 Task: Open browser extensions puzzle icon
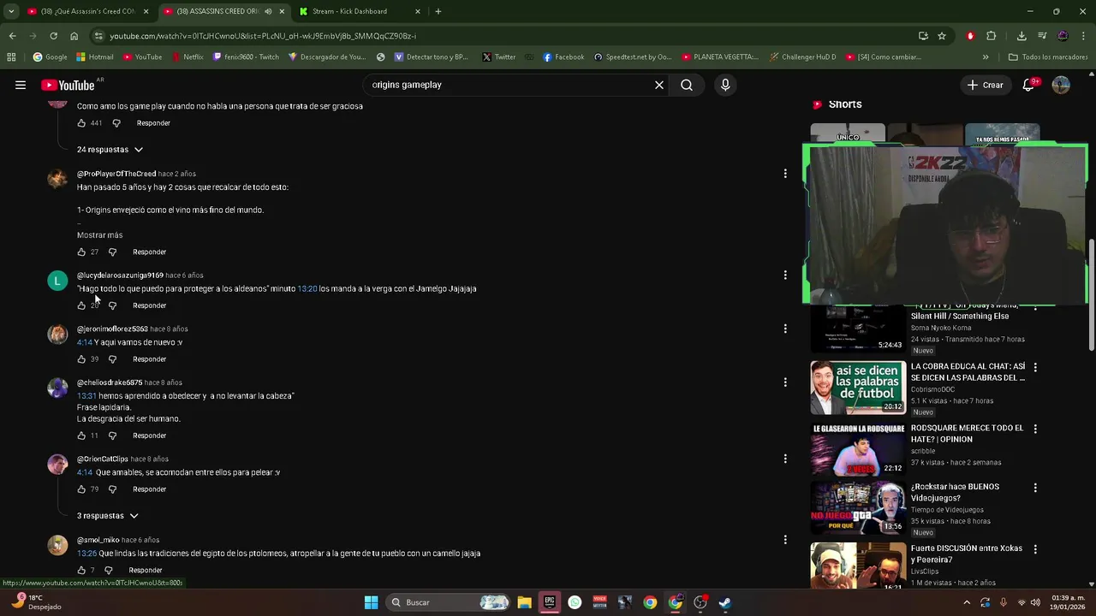(992, 36)
